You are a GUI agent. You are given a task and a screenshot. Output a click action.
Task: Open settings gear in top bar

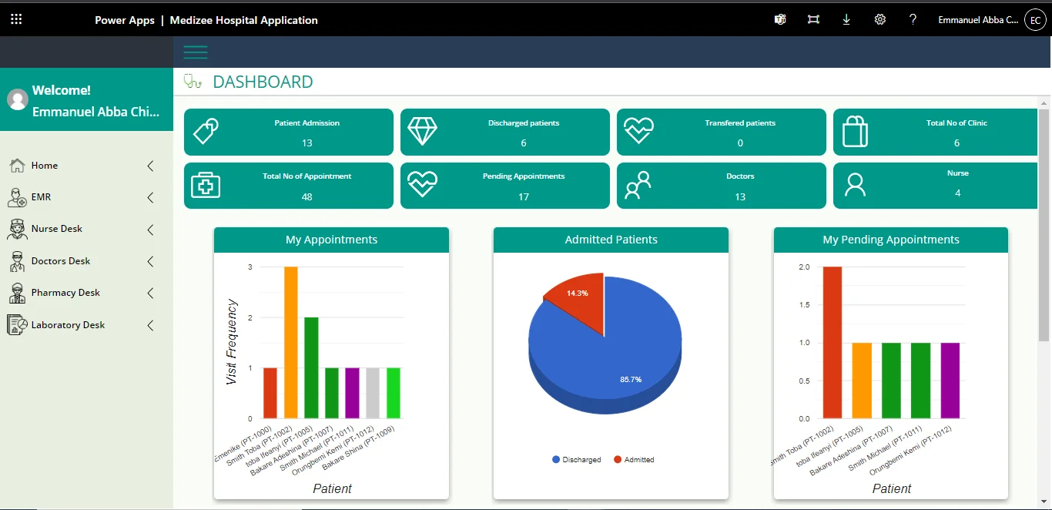click(x=880, y=20)
